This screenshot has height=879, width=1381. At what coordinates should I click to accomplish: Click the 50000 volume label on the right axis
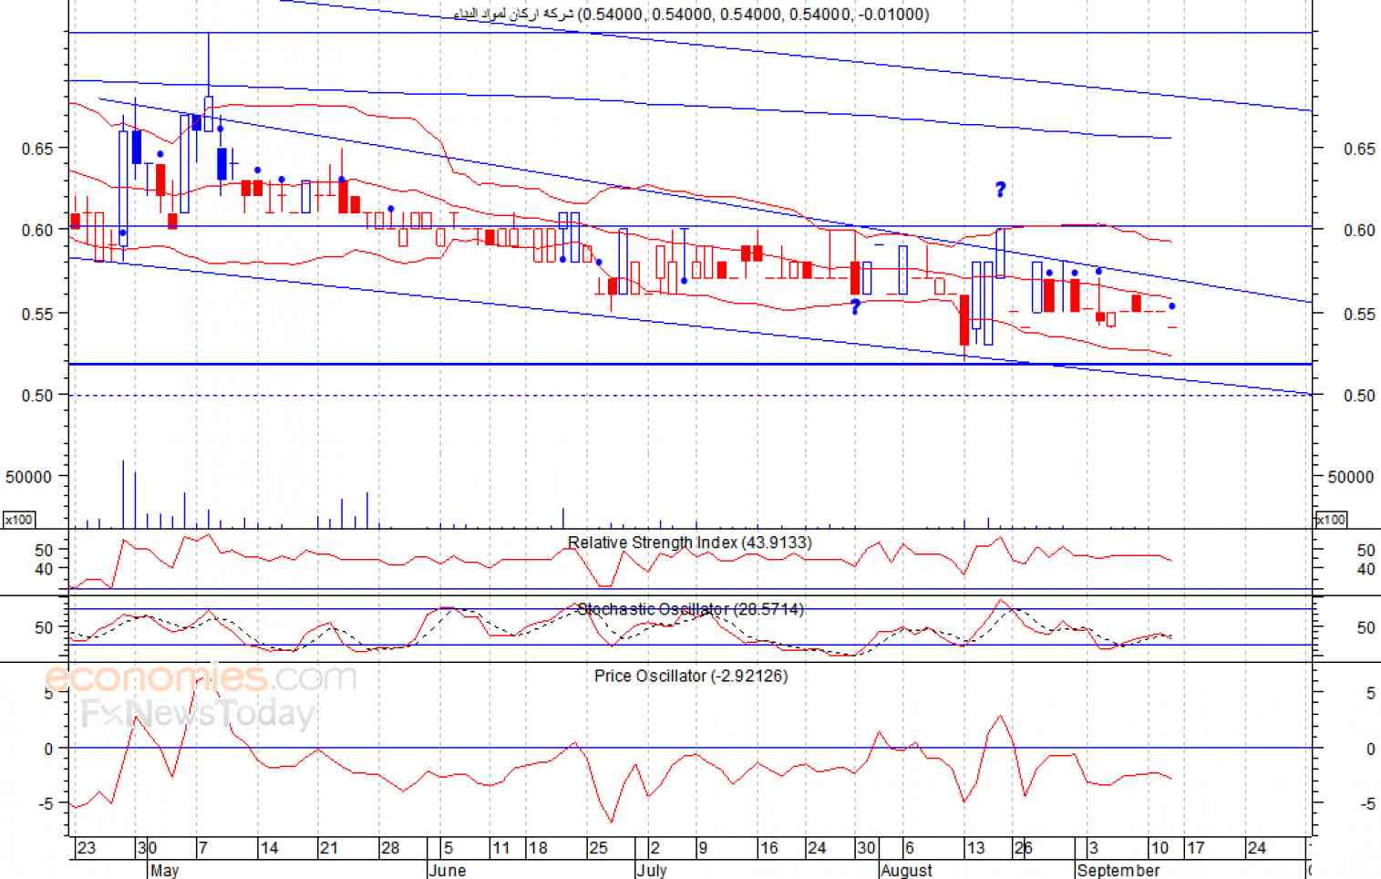point(1351,477)
